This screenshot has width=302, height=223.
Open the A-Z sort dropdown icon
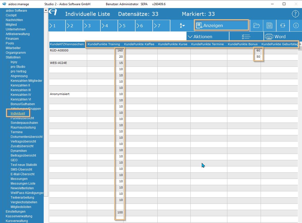pyautogui.click(x=182, y=25)
